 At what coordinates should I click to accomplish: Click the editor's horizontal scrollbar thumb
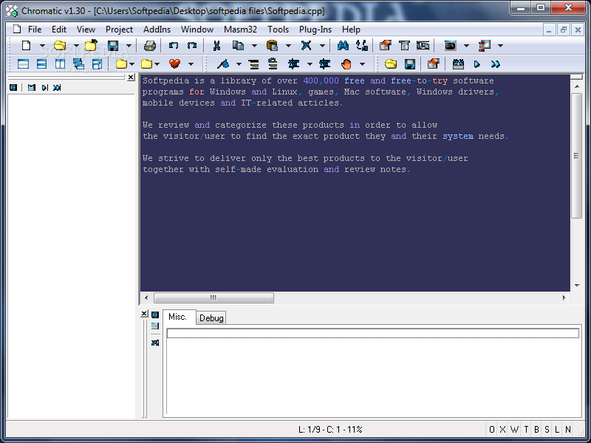click(213, 298)
